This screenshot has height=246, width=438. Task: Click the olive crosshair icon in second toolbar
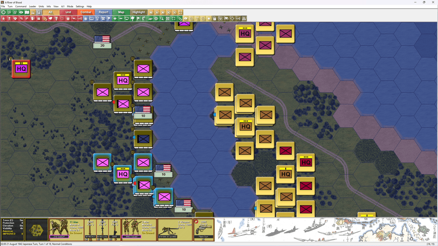coord(232,19)
